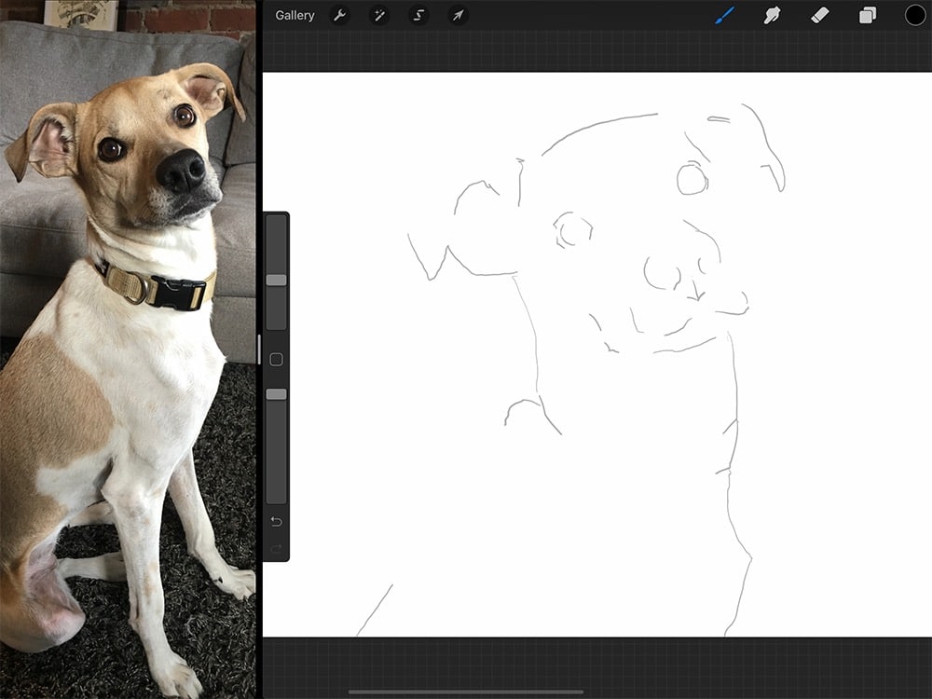Click the brush opacity slider handle
The width and height of the screenshot is (932, 699).
click(276, 394)
